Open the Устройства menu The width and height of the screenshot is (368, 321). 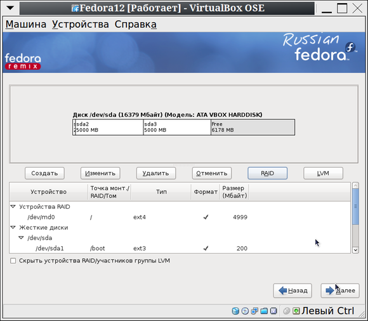click(x=81, y=24)
